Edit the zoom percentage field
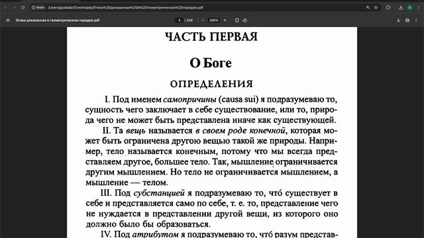Viewport: 424px width, 238px height. (x=214, y=20)
